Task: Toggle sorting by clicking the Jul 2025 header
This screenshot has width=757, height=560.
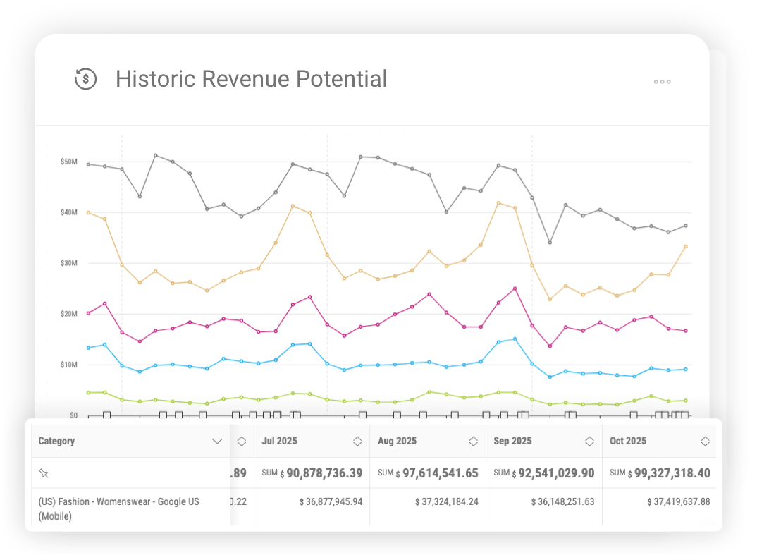Action: point(278,441)
